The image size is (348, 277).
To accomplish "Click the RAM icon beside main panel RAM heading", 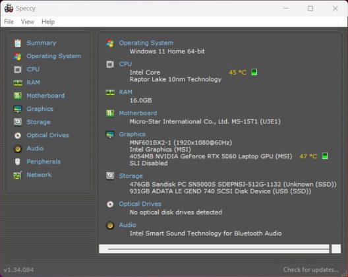I will tap(110, 92).
